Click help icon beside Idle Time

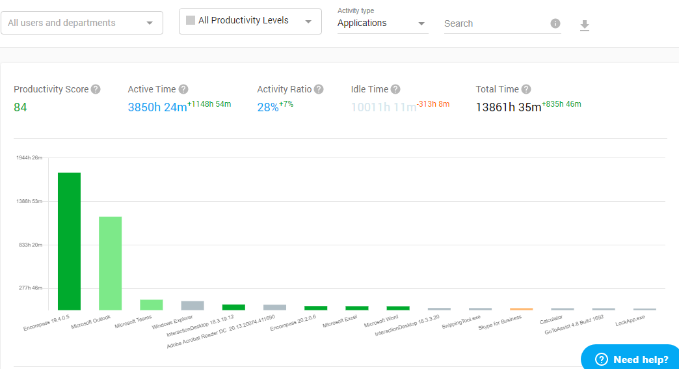(395, 89)
